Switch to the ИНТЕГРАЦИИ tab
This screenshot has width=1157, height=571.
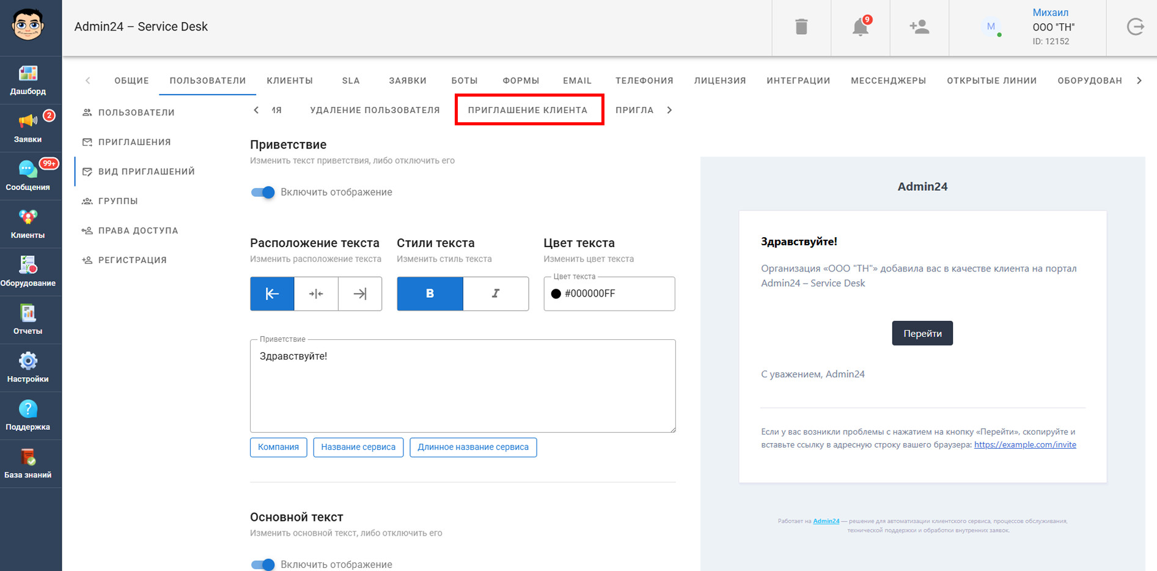[x=798, y=81]
